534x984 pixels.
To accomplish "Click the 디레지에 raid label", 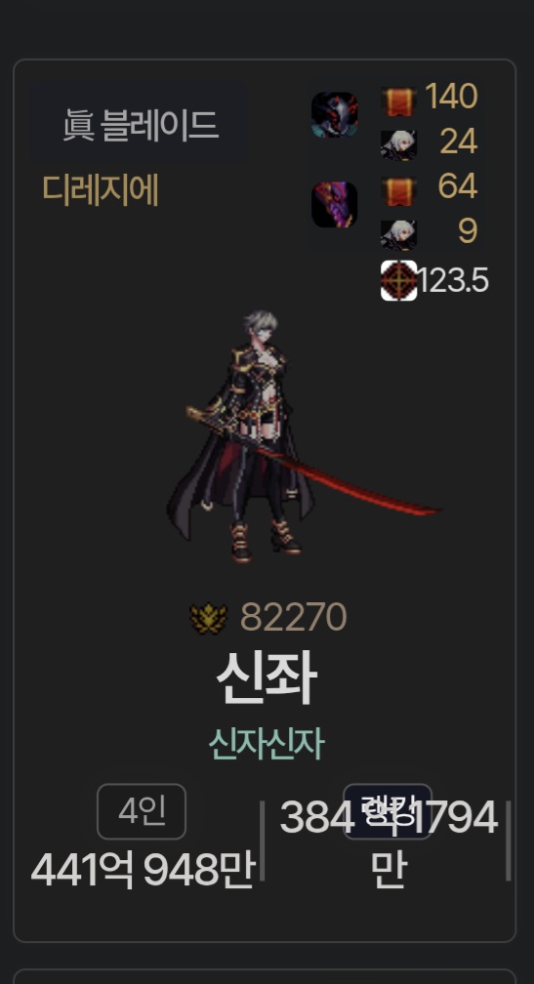I will point(101,189).
